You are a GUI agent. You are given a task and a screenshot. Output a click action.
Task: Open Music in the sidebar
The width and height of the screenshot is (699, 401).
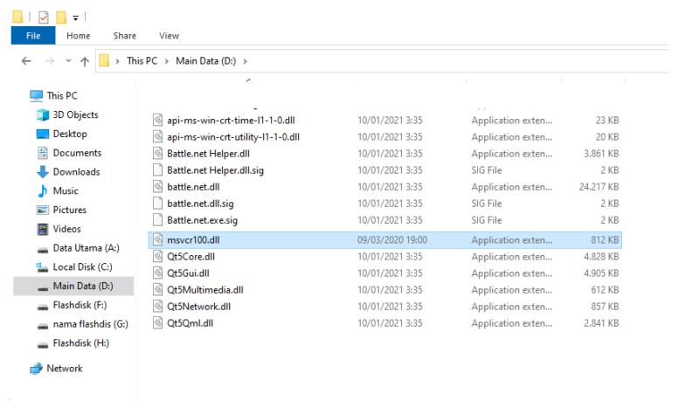(x=66, y=190)
